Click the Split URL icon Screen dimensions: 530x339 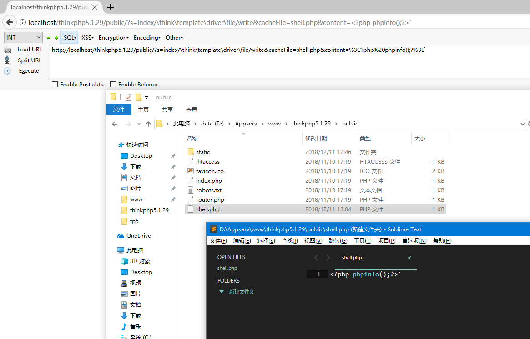7,60
